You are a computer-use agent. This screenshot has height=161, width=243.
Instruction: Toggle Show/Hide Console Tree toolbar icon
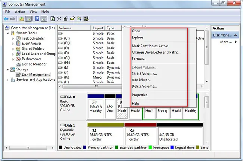coord(28,19)
